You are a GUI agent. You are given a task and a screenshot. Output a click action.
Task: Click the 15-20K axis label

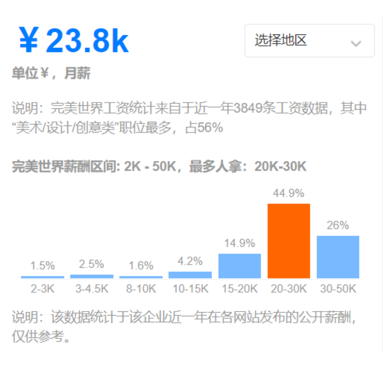(x=240, y=289)
